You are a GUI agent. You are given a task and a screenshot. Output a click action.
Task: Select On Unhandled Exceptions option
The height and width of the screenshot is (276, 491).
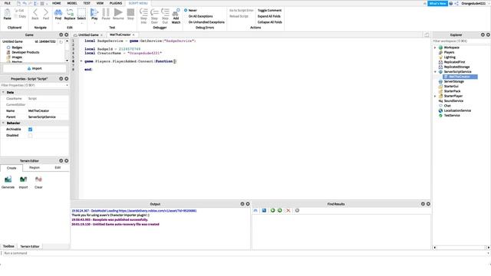click(206, 22)
